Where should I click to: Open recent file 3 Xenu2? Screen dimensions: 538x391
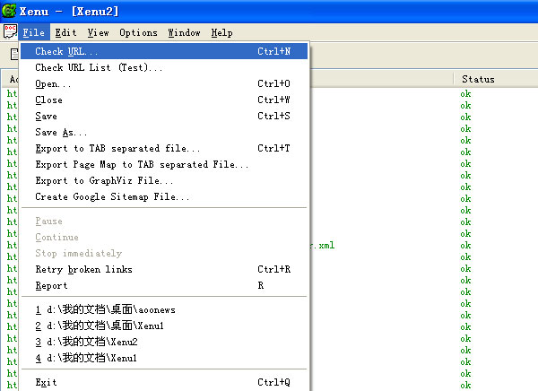tap(164, 342)
